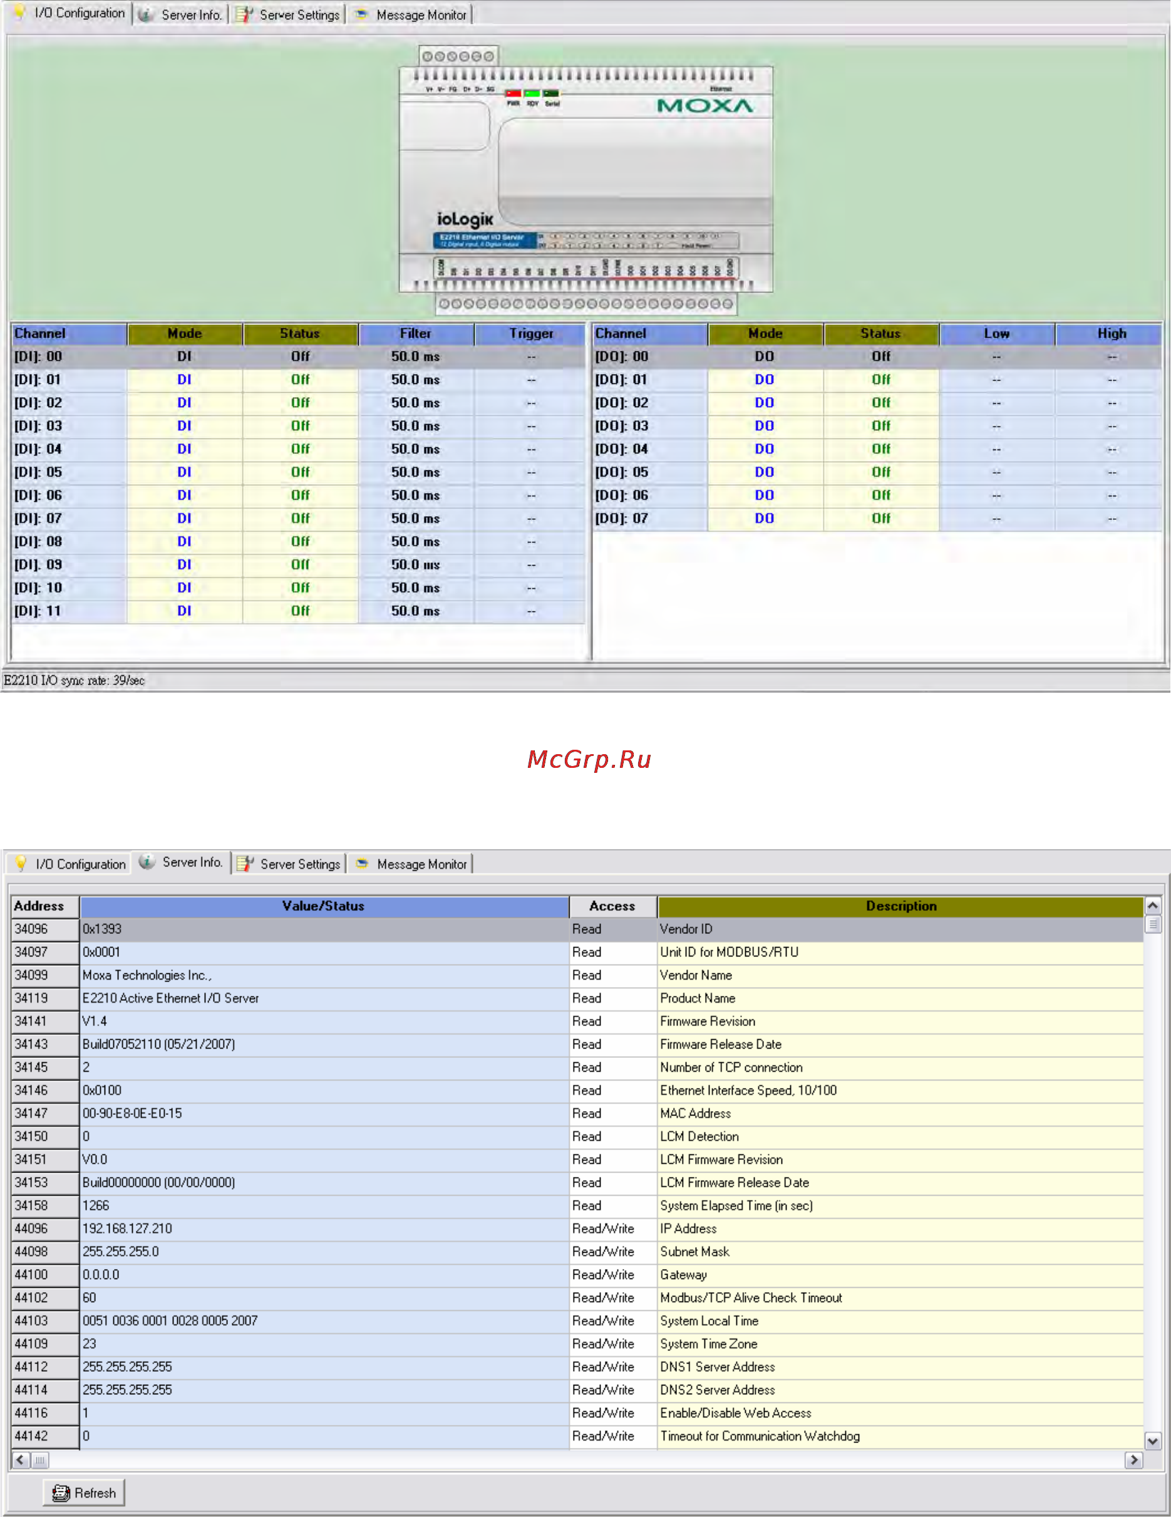Click Address column header
This screenshot has height=1517, width=1171.
coord(44,906)
